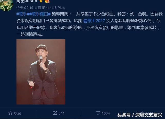
Task: Click the 收藏 favorite label
Action: pos(18,113)
